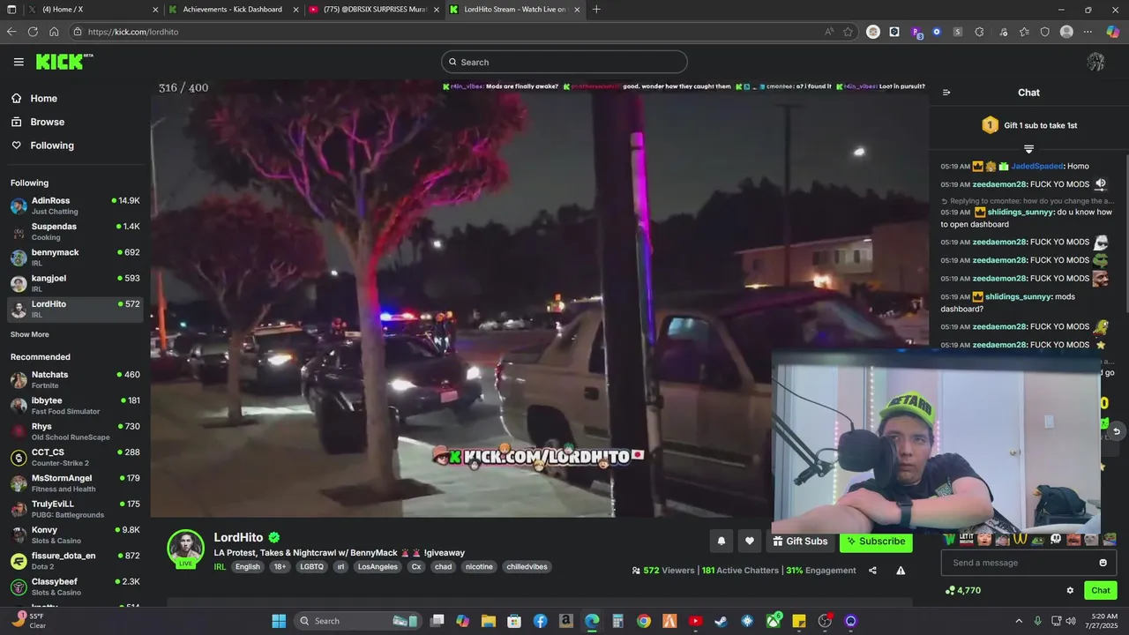Click the LGBTQ tag
The image size is (1129, 635).
(311, 567)
